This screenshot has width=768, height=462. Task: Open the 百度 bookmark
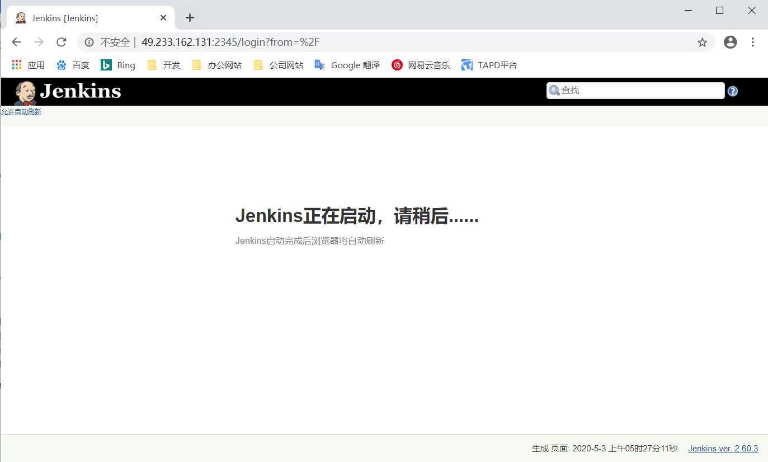pyautogui.click(x=73, y=65)
